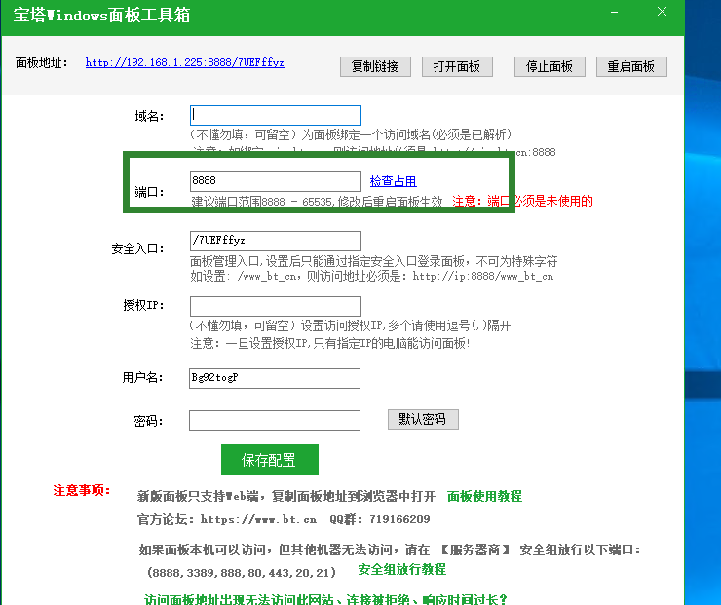Screen dimensions: 721x605
Task: Click the official forum URL text
Action: click(258, 519)
